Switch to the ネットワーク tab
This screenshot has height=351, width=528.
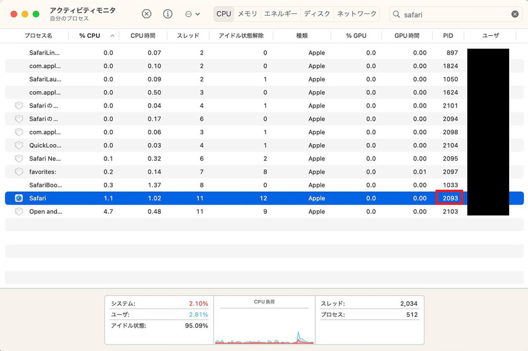[x=356, y=14]
